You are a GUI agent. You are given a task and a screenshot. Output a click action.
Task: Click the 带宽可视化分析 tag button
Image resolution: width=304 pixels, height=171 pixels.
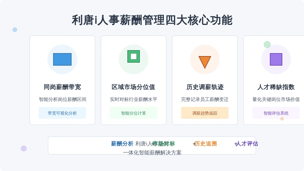click(x=62, y=113)
